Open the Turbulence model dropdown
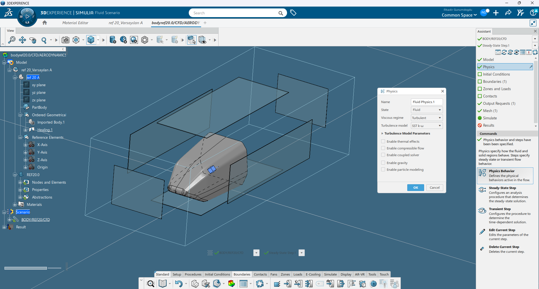 click(427, 126)
